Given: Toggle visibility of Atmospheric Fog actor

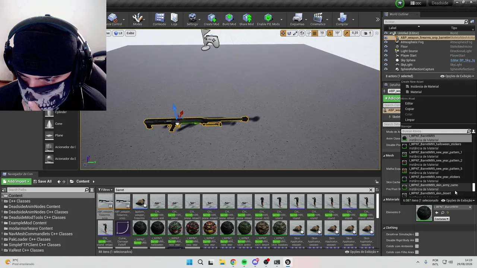Looking at the screenshot, I should [x=386, y=42].
